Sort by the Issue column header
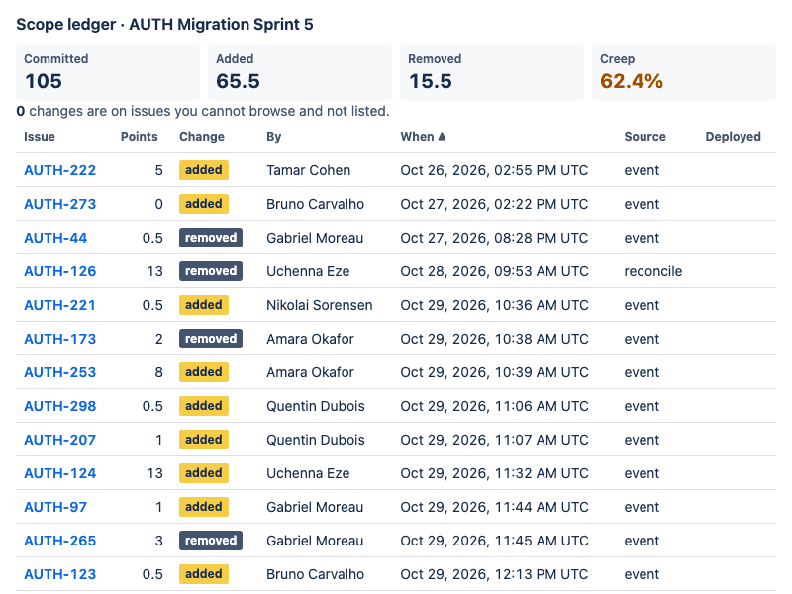The width and height of the screenshot is (792, 594). 40,137
